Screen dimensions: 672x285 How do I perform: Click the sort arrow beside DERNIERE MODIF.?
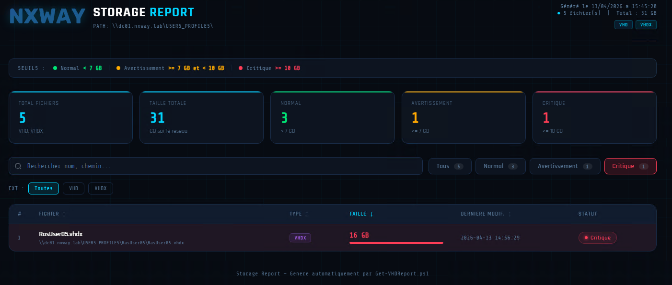(510, 214)
